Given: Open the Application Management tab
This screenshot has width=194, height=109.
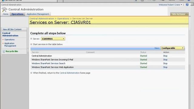Looking at the screenshot, I should [38, 14].
